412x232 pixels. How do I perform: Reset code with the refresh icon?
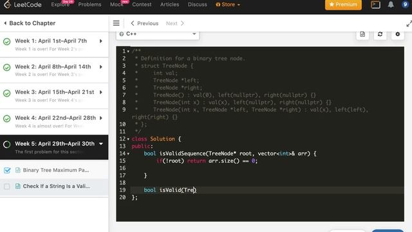coord(380,34)
